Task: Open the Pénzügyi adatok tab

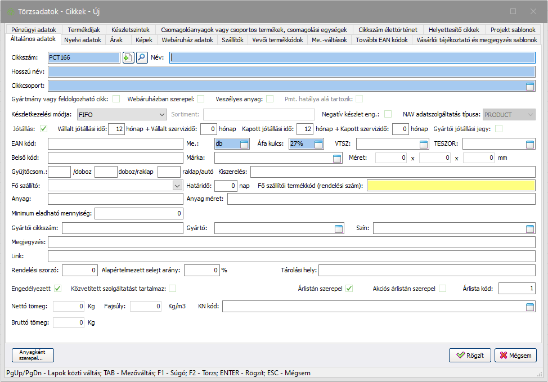Action: tap(33, 29)
